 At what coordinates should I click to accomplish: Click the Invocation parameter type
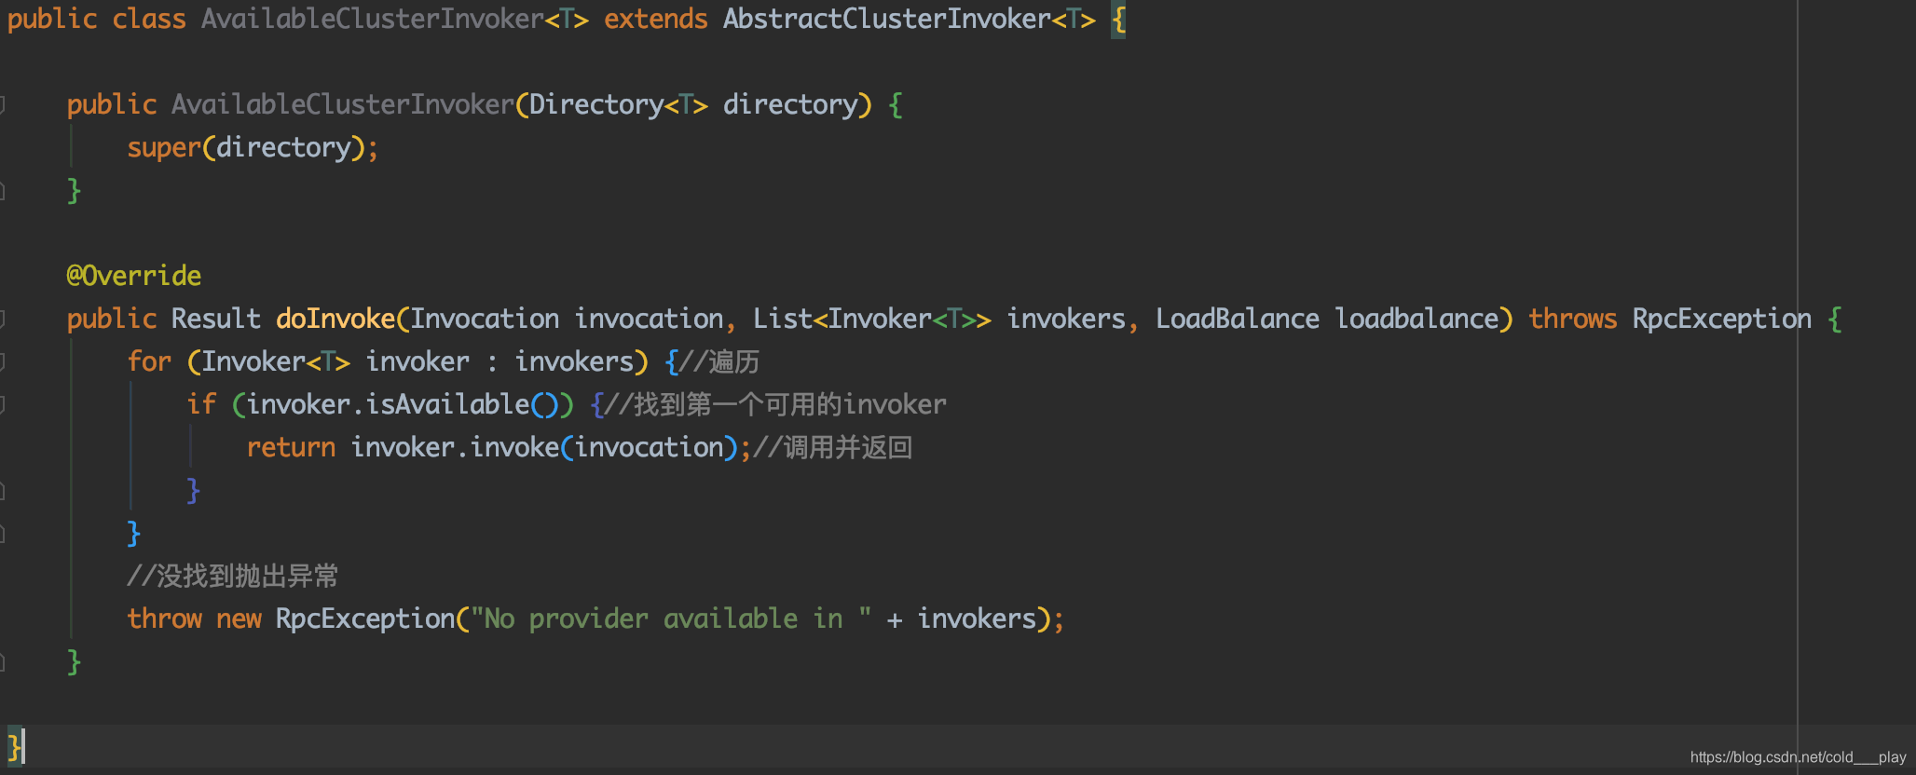[485, 319]
